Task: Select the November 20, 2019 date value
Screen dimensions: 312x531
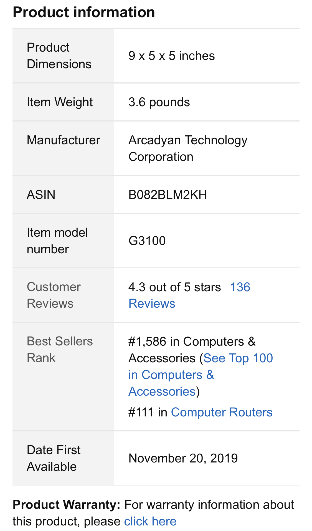Action: tap(183, 458)
